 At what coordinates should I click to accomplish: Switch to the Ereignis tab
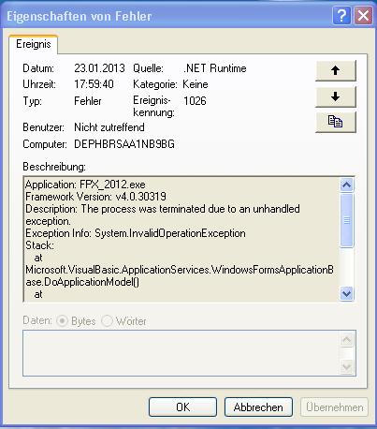(x=34, y=44)
